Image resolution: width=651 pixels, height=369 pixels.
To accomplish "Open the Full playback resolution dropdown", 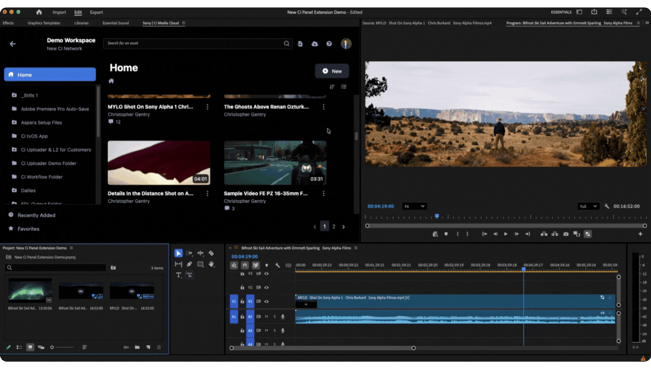I will pos(588,206).
